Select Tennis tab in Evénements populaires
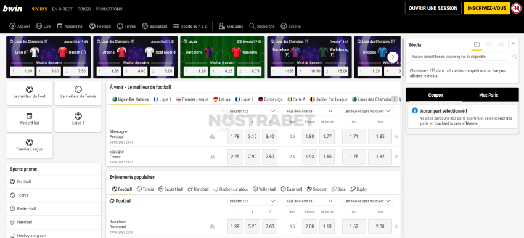524x238 pixels. [x=145, y=189]
